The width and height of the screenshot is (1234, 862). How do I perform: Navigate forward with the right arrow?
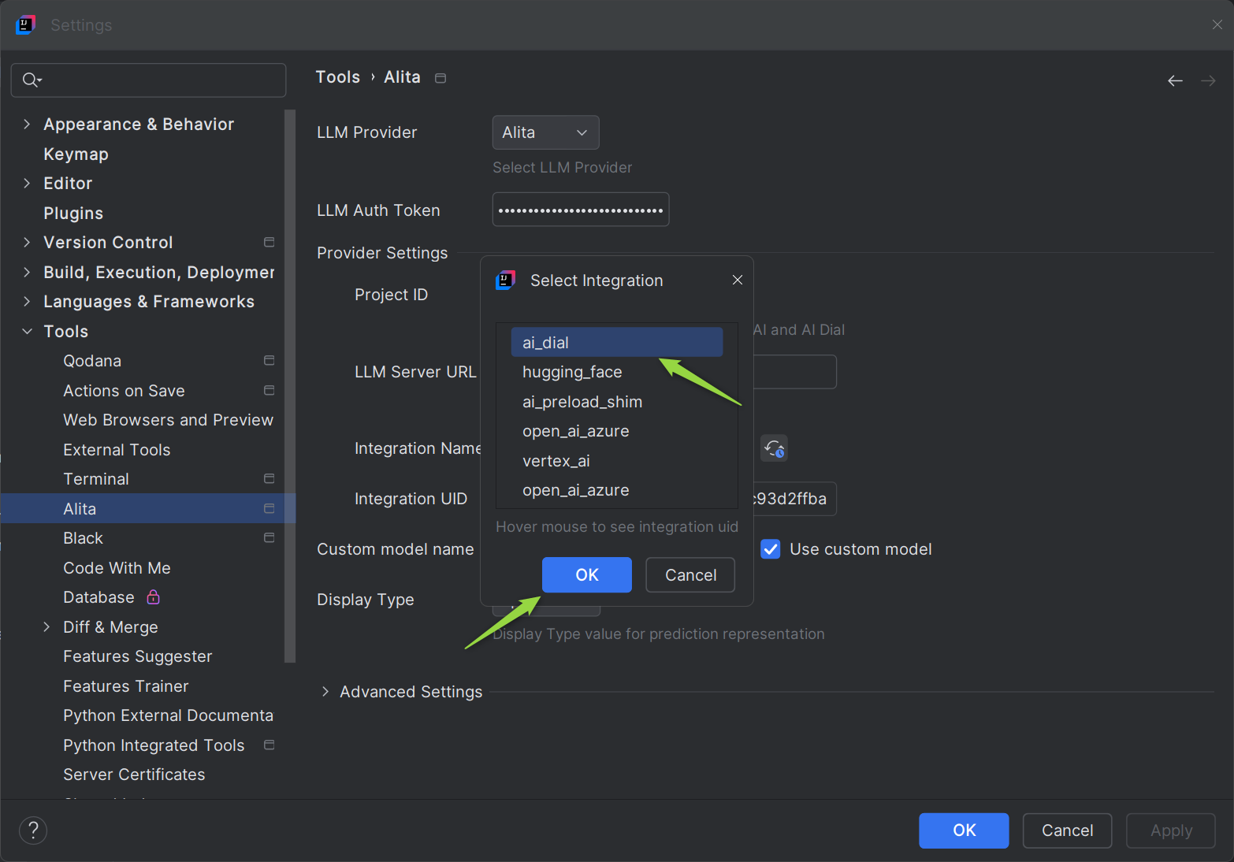[x=1208, y=80]
